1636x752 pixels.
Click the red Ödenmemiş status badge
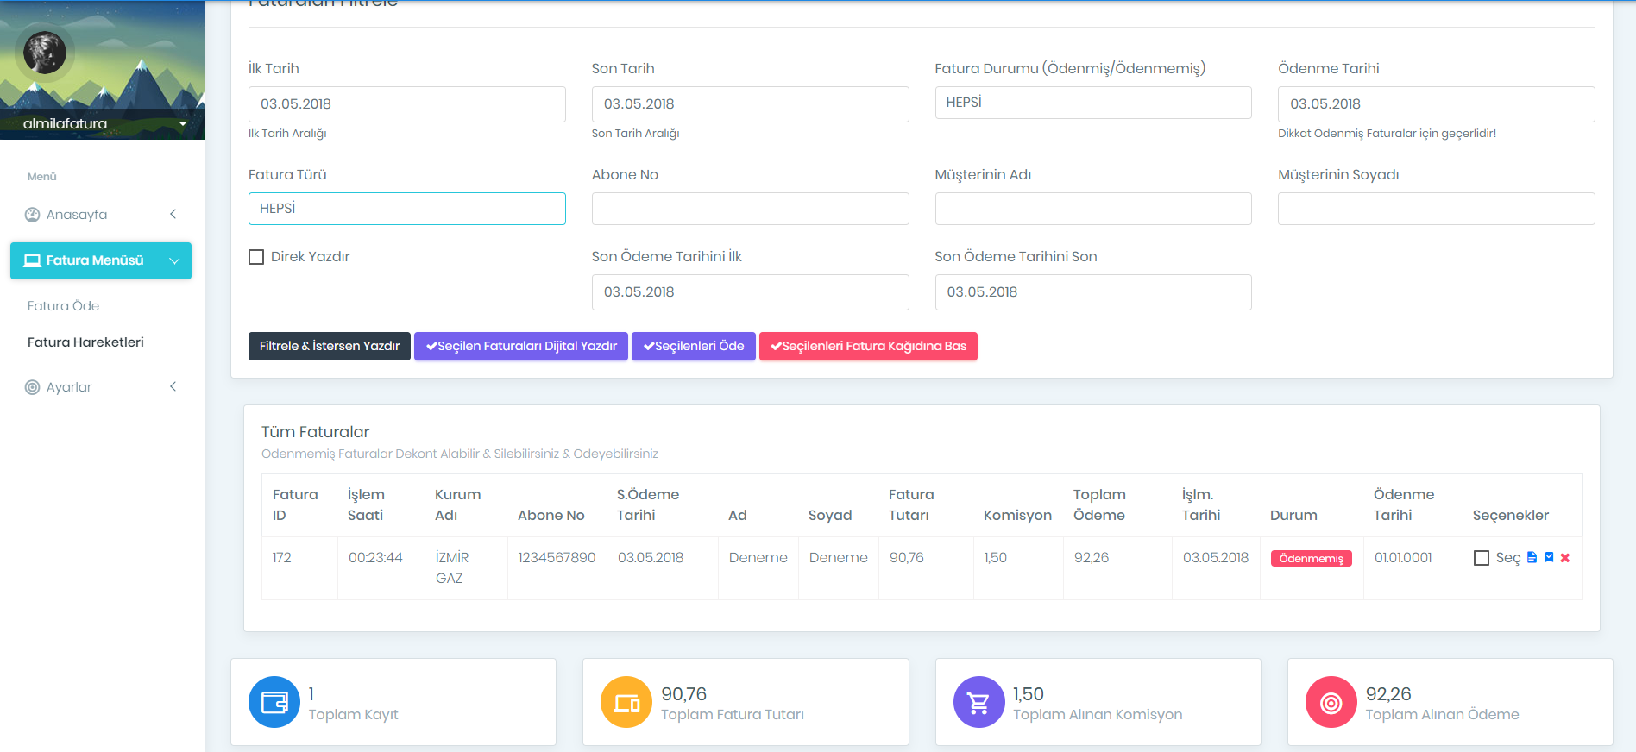(x=1311, y=559)
